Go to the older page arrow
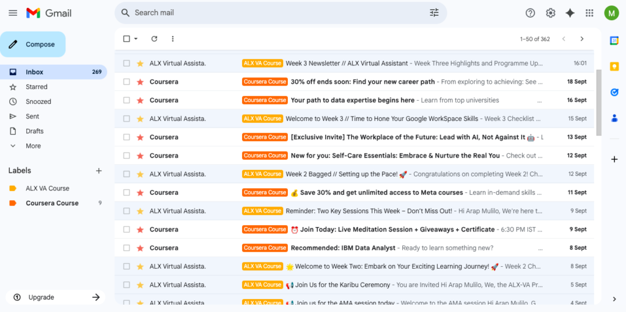The width and height of the screenshot is (626, 312). click(x=582, y=38)
